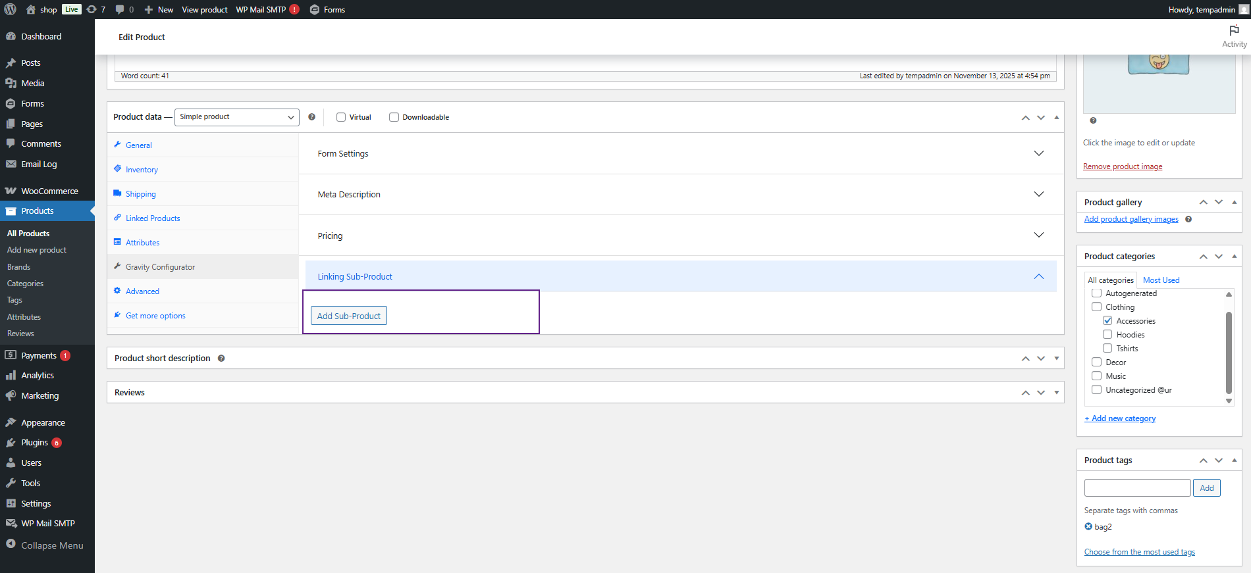Open the Simple product type dropdown
Screen dimensions: 1251x573
coord(236,117)
